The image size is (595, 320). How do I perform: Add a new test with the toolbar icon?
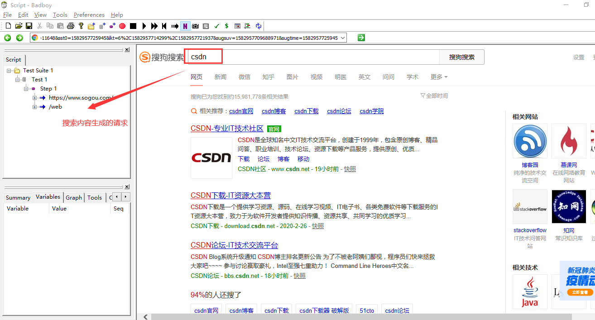102,26
